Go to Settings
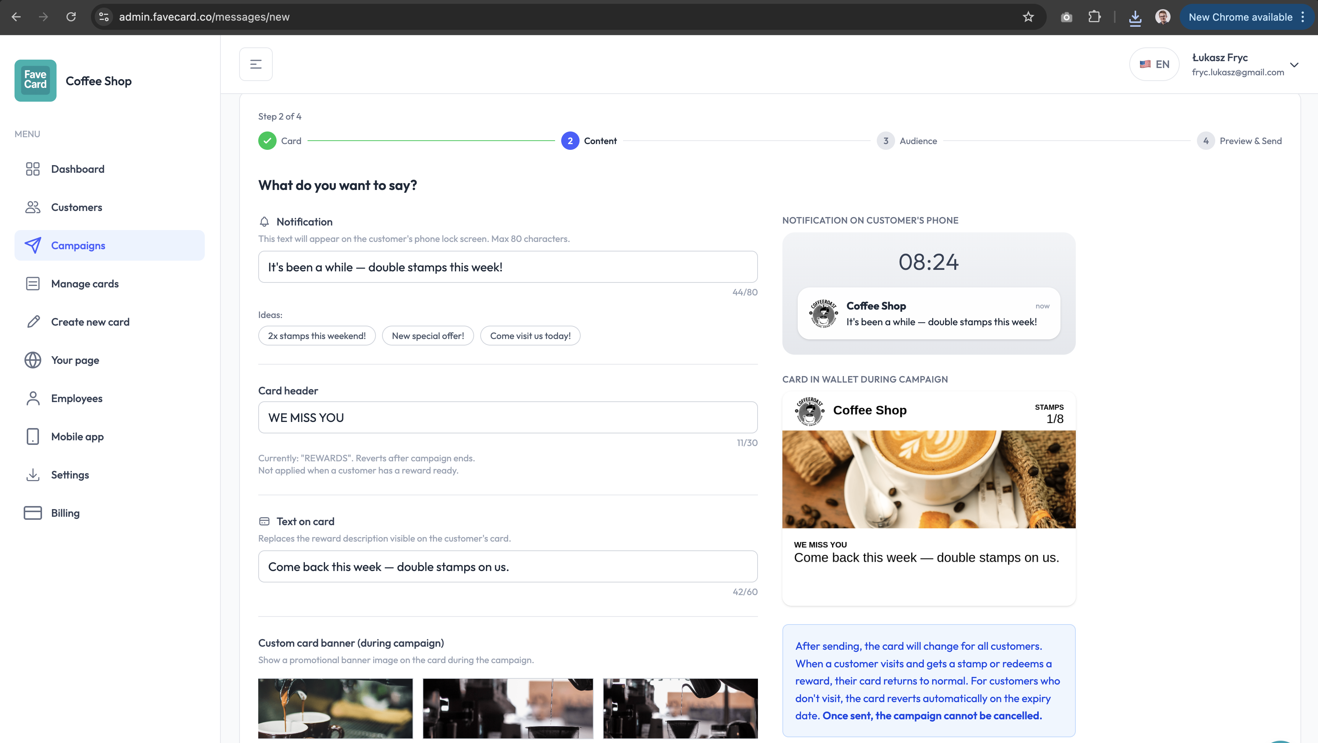 70,474
